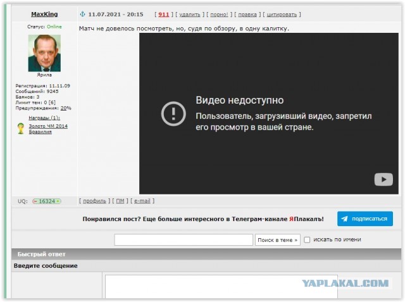Click the правка edit link
This screenshot has width=405, height=302.
[x=247, y=15]
